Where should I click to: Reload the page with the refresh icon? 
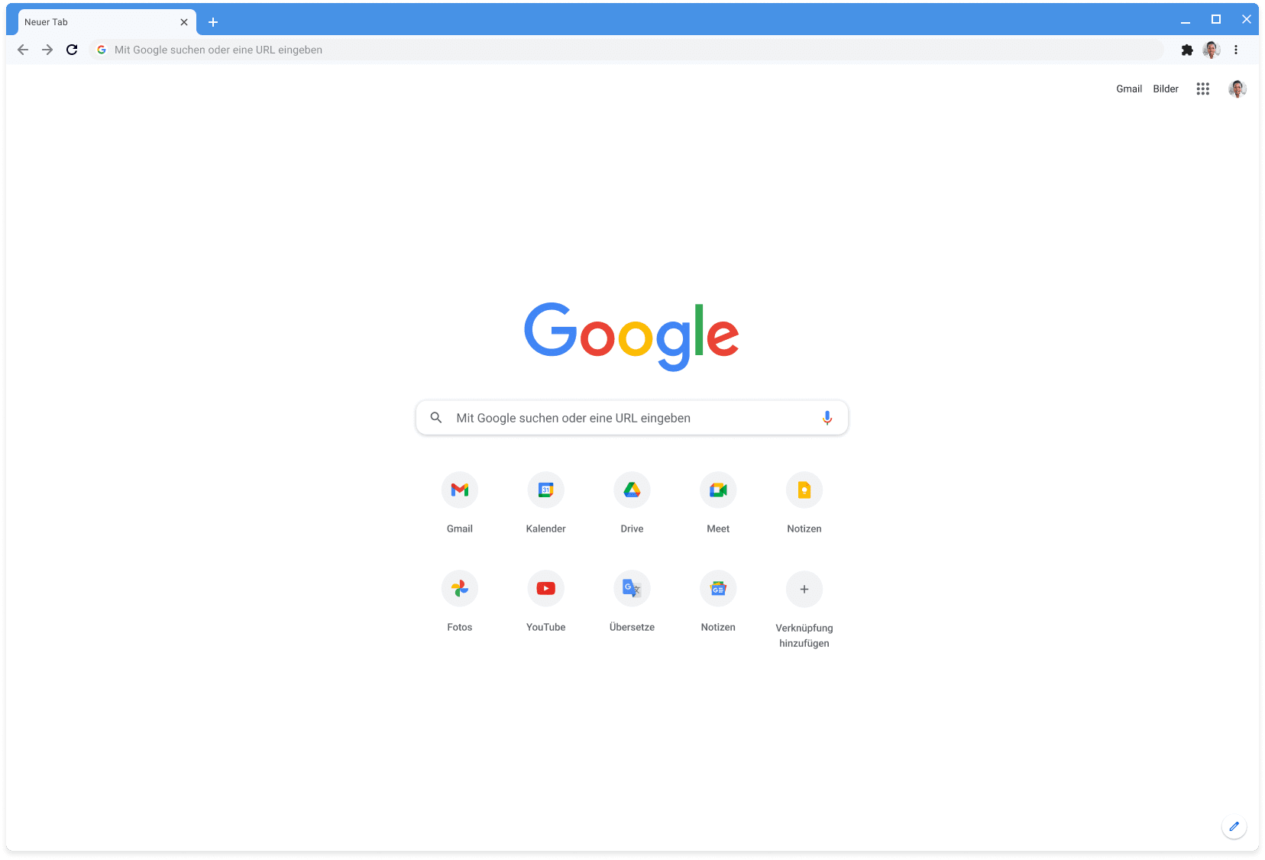point(72,50)
